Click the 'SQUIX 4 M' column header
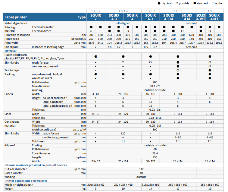The width and height of the screenshot is (228, 192). [187, 17]
